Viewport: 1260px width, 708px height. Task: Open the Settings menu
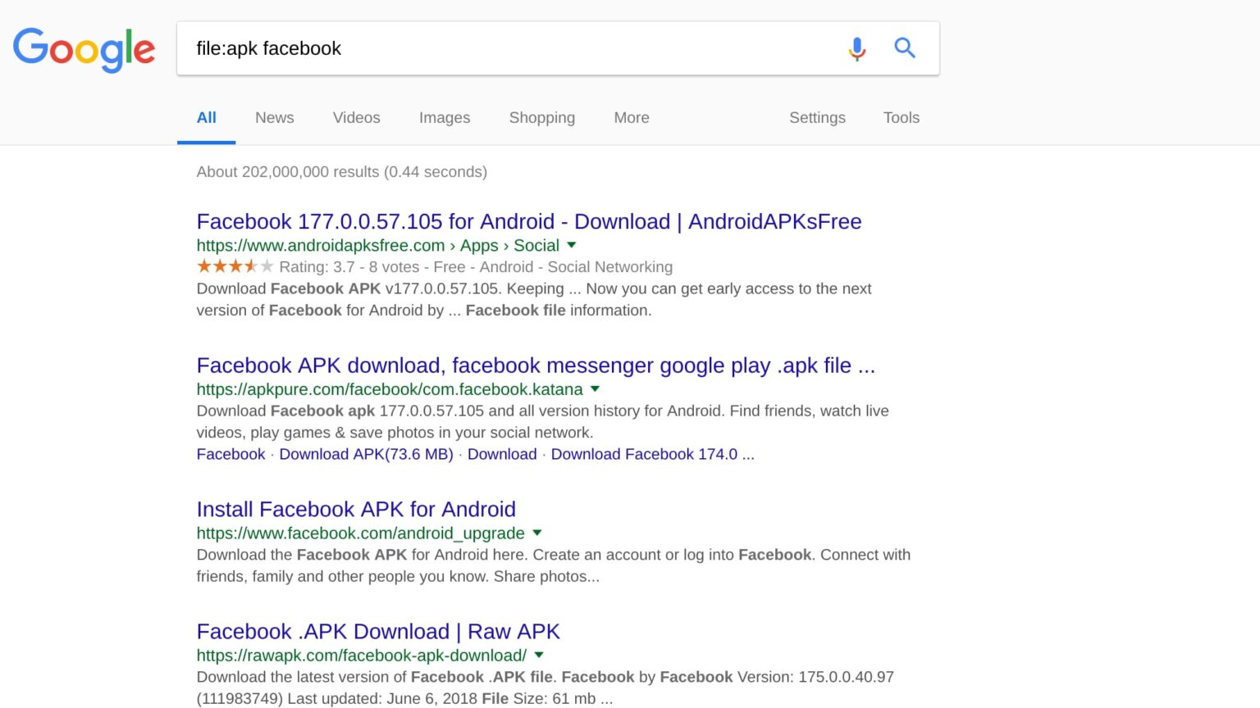pos(817,118)
